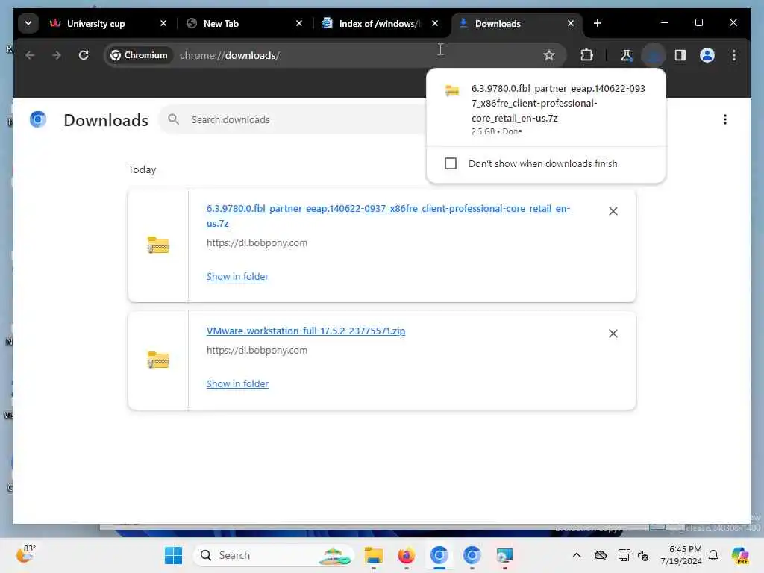Remove the 7z download from list
The image size is (764, 573).
coord(613,211)
